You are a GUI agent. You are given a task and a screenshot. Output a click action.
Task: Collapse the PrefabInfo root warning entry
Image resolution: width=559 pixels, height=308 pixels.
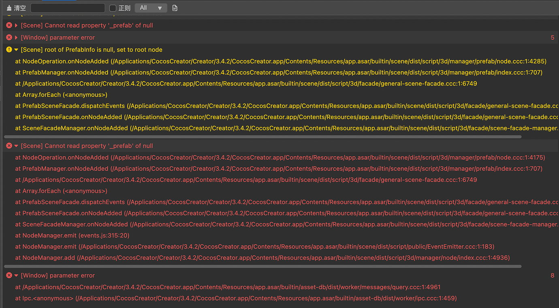(16, 49)
